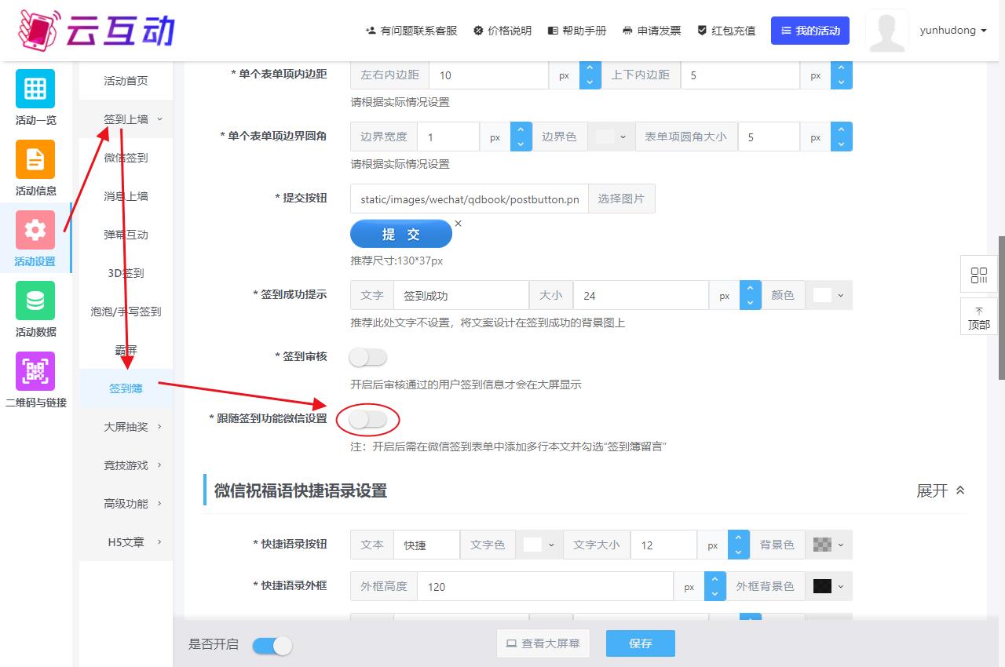The image size is (1005, 667).
Task: Jump to top with 顶部 icon
Action: pyautogui.click(x=978, y=318)
